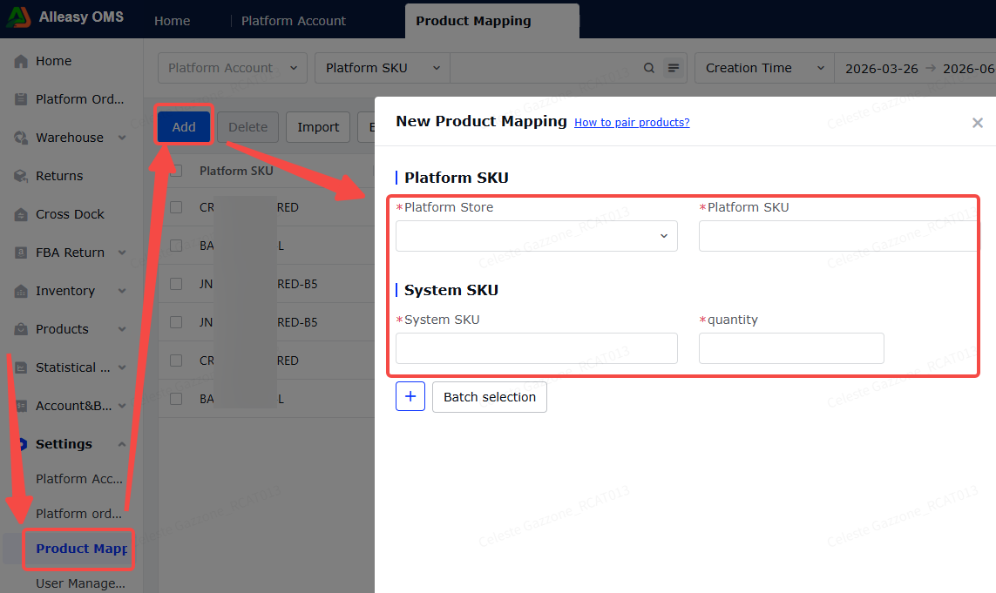
Task: Open the Platform SKU search-type dropdown
Action: pos(383,68)
